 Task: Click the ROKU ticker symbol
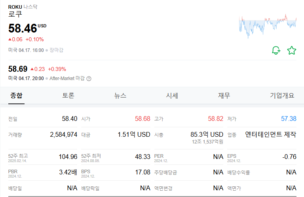point(15,7)
